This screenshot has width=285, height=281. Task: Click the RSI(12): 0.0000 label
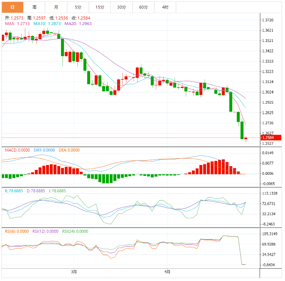[45, 231]
